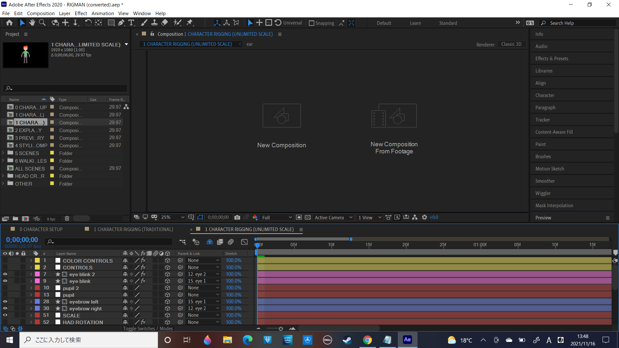Screen dimensions: 619x348
Task: Launch Chrome from the taskbar
Action: (367, 340)
